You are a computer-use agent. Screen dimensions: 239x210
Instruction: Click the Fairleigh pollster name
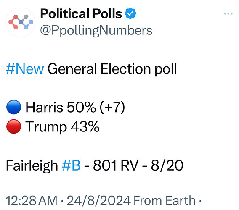[32, 166]
